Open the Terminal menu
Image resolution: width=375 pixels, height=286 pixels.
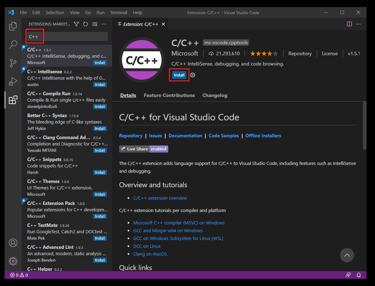(x=118, y=12)
